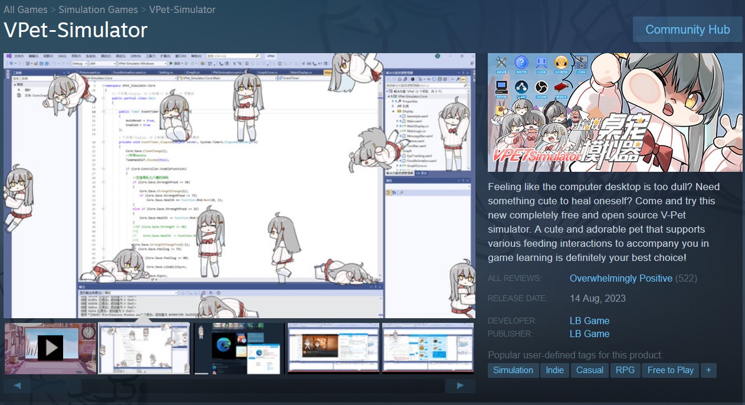Open developer LB Game link
Screen dimensions: 745x405
(589, 321)
